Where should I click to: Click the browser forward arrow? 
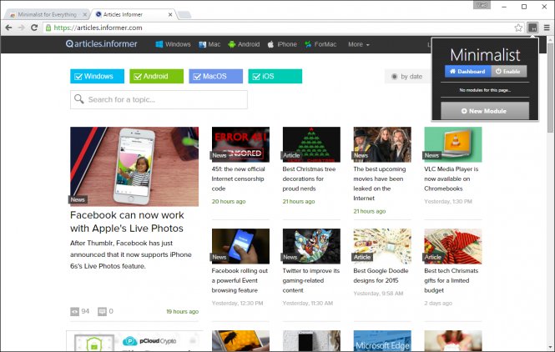(x=21, y=28)
